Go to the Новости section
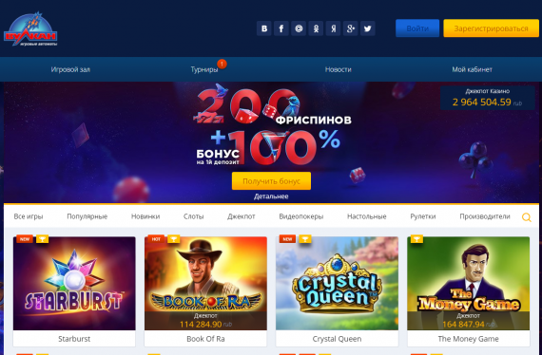Viewport: 542px width, 355px height. (339, 69)
